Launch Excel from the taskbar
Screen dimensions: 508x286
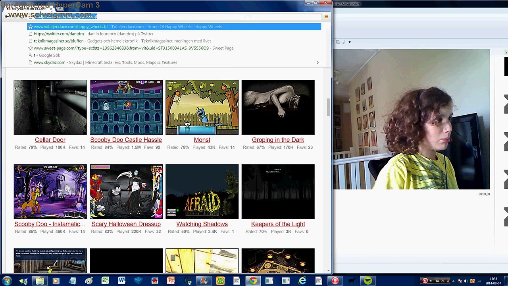(105, 281)
